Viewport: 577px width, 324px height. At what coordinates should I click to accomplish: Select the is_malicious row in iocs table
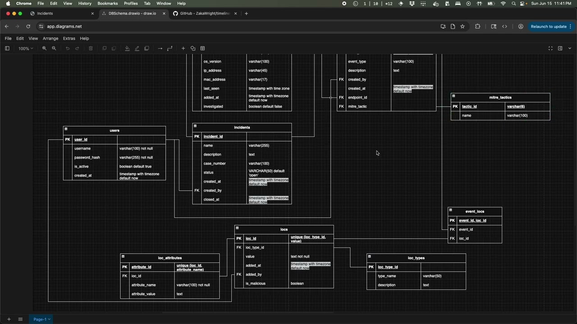tap(284, 283)
